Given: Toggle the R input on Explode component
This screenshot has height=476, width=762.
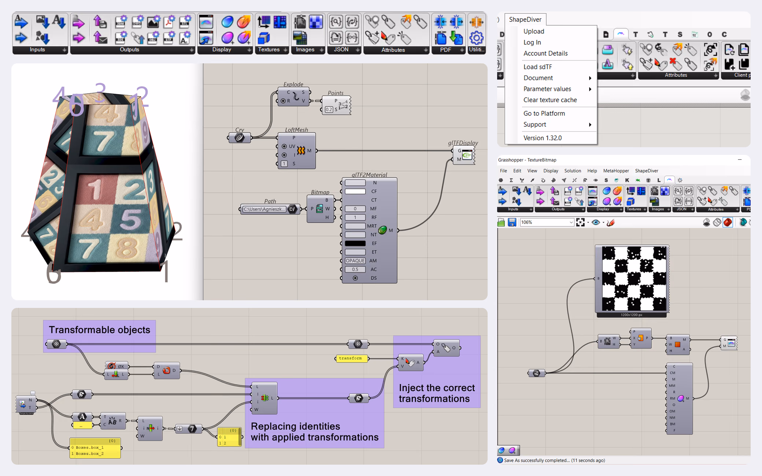Looking at the screenshot, I should pos(283,101).
